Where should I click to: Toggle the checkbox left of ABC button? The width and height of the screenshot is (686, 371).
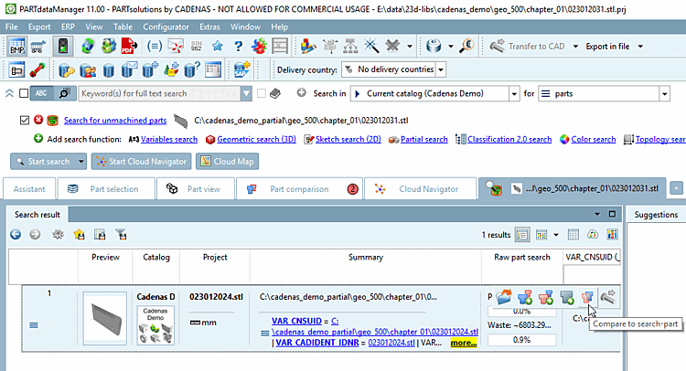pos(24,93)
